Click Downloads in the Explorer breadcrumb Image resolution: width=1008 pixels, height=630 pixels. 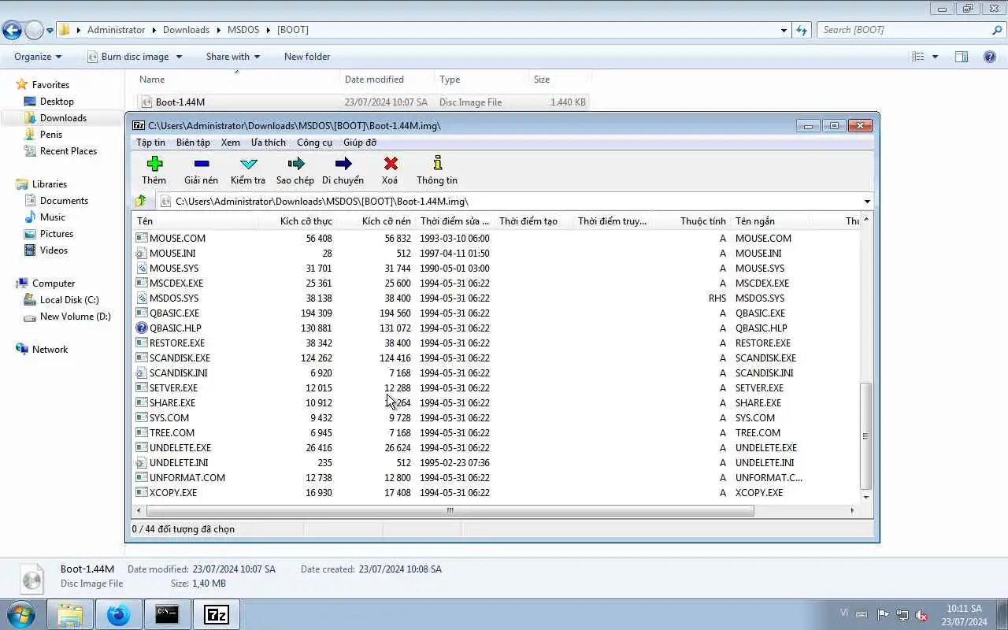tap(186, 30)
